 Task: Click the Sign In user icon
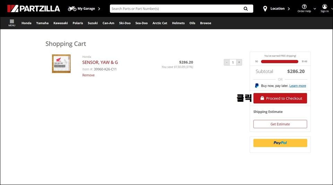coord(325,7)
